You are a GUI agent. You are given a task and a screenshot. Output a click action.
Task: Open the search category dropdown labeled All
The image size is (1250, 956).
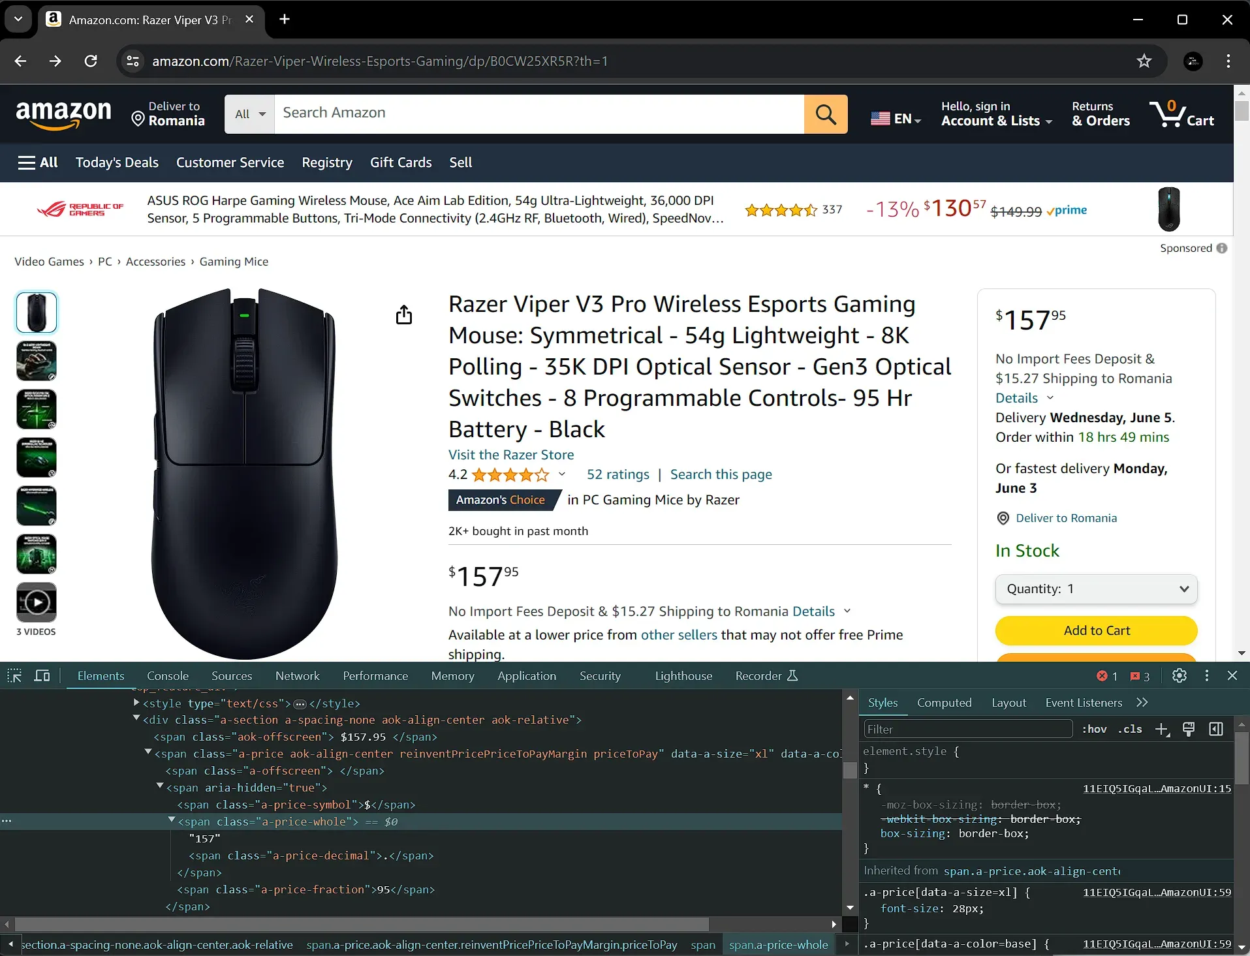pyautogui.click(x=248, y=114)
